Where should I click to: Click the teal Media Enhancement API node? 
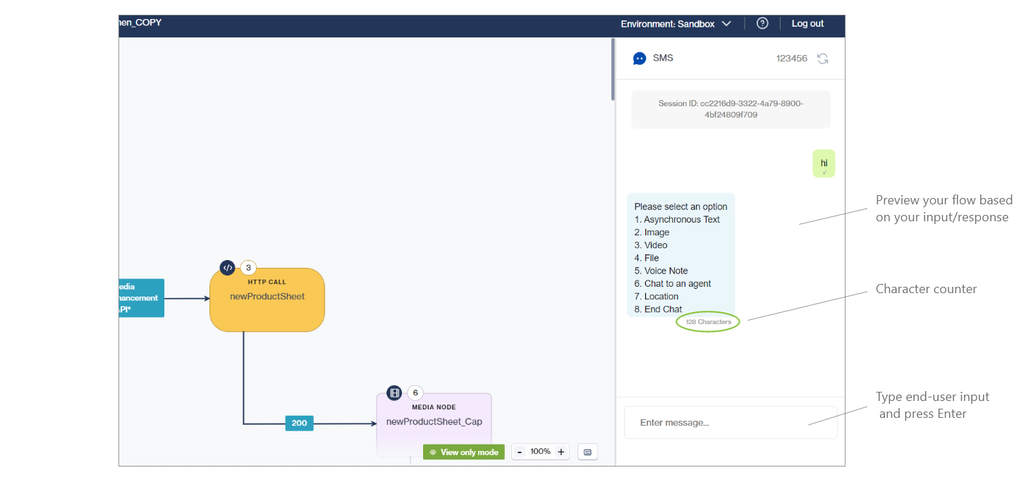click(x=141, y=298)
